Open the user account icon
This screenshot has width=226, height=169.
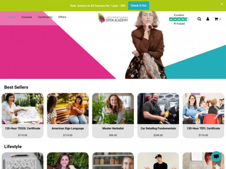pos(208,19)
